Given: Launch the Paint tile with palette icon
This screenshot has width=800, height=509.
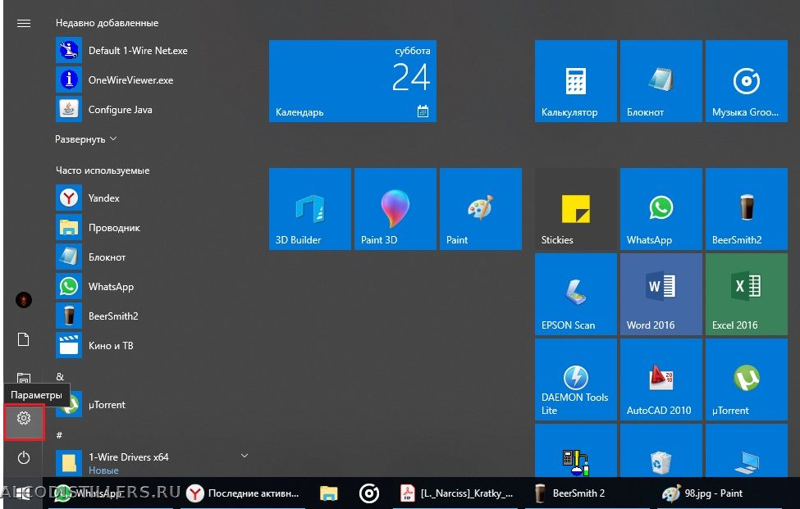Looking at the screenshot, I should pyautogui.click(x=481, y=209).
